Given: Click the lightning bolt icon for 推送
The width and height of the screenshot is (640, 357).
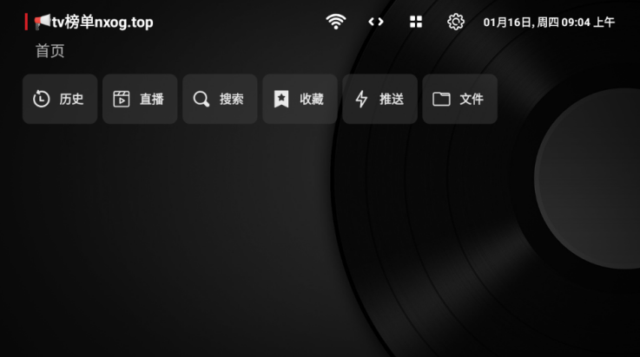Looking at the screenshot, I should (361, 99).
